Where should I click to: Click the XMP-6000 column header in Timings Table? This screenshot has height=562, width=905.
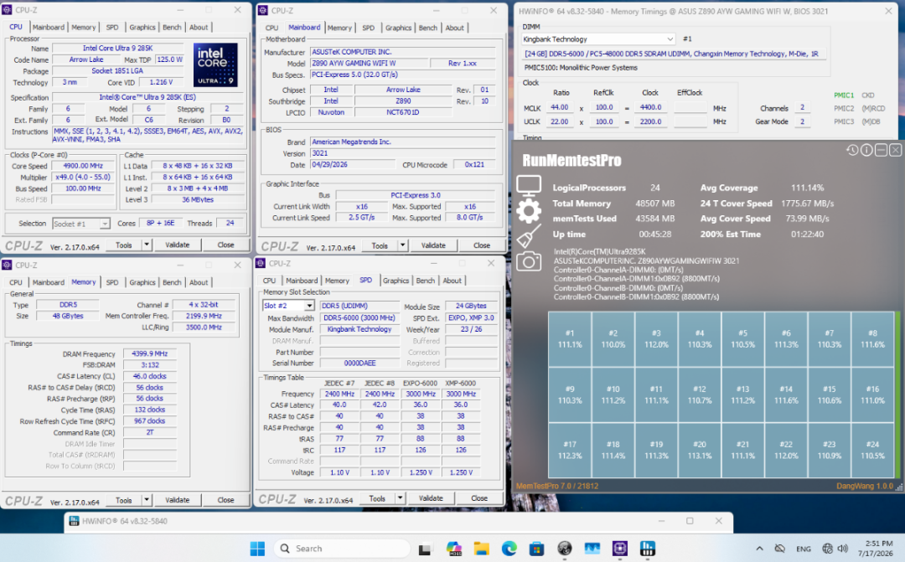461,383
